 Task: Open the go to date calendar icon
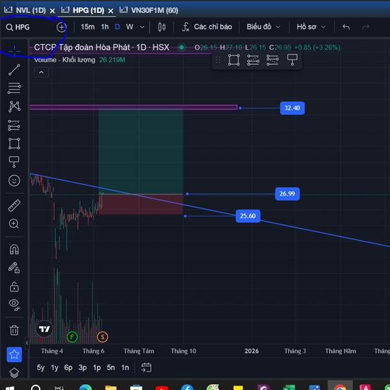click(146, 367)
